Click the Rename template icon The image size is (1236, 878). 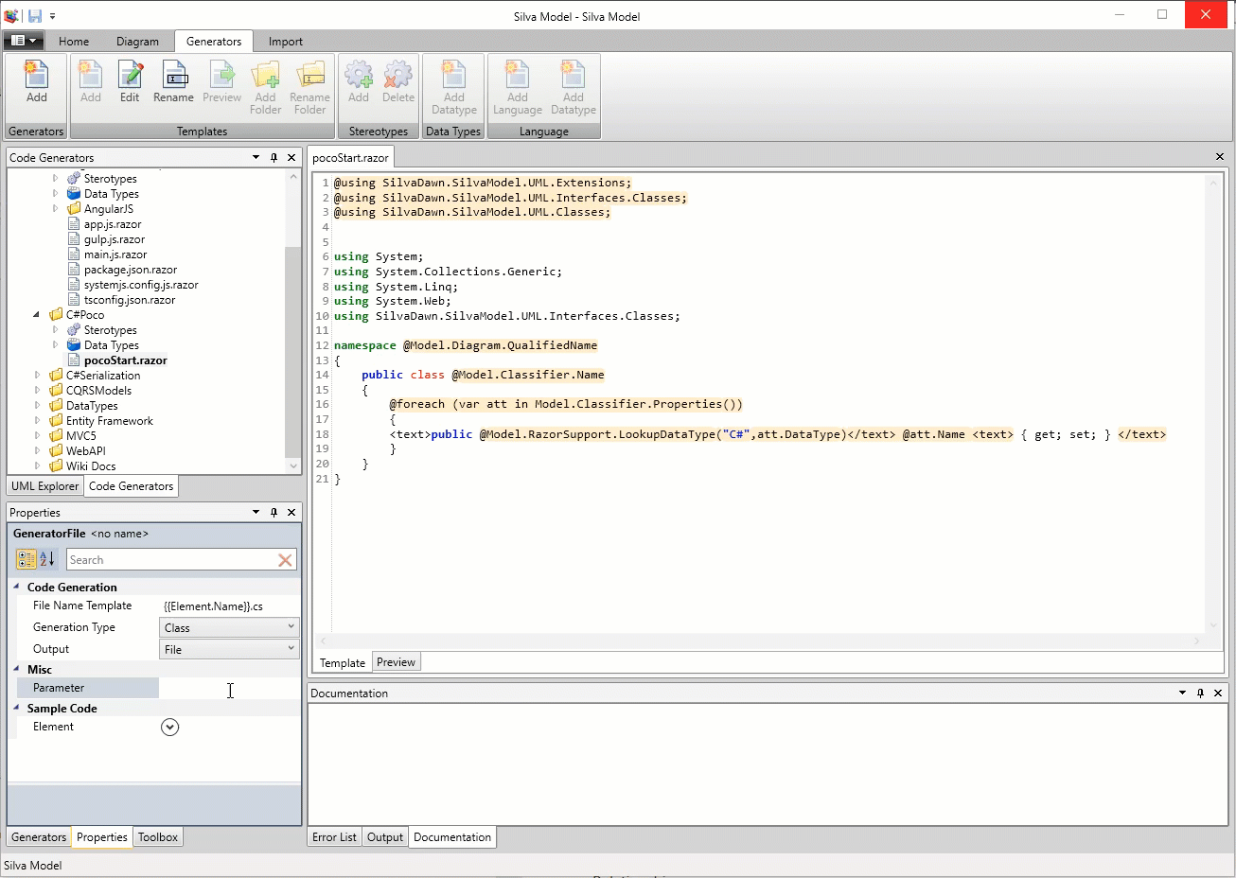(x=173, y=81)
